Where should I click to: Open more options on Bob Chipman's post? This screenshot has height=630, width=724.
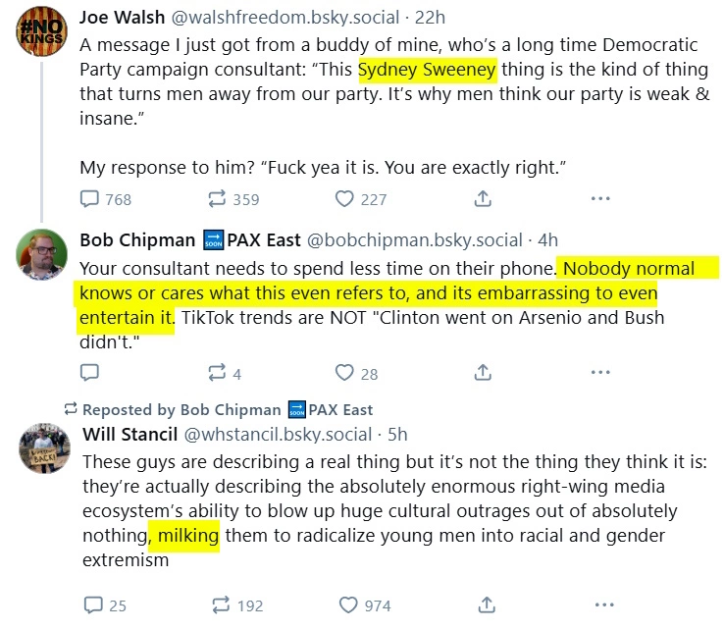click(x=600, y=372)
